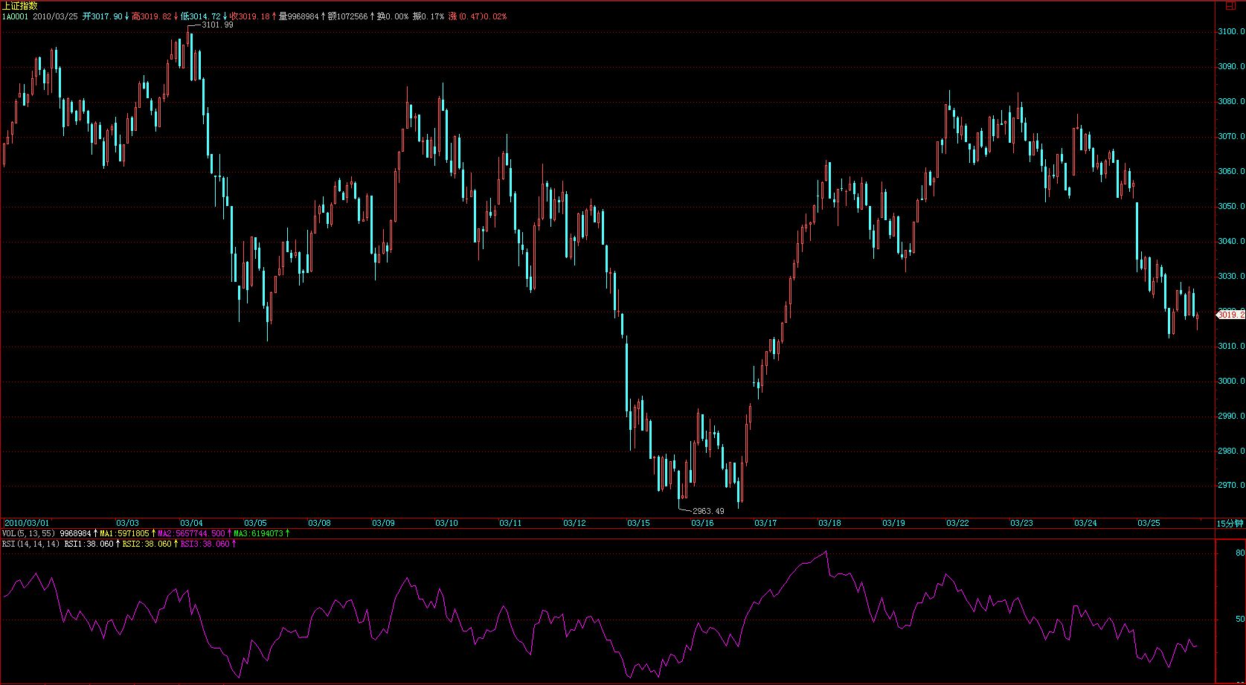Click the 2010/03/25 date in header
Screen dimensions: 1246x685
point(55,16)
